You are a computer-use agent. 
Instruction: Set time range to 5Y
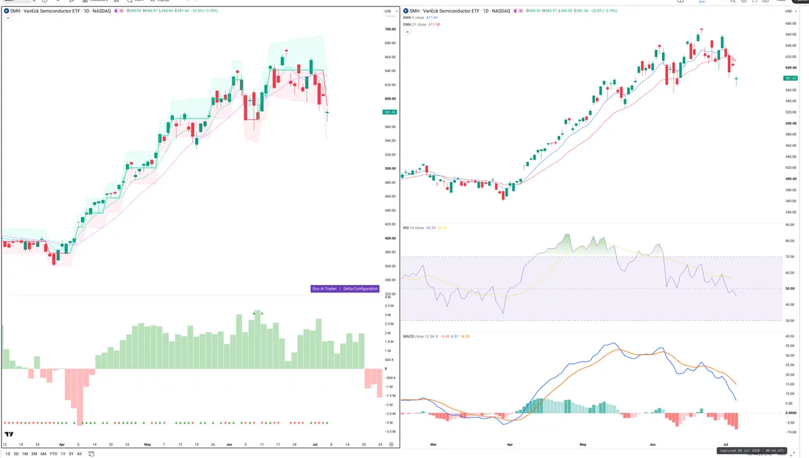tap(71, 454)
